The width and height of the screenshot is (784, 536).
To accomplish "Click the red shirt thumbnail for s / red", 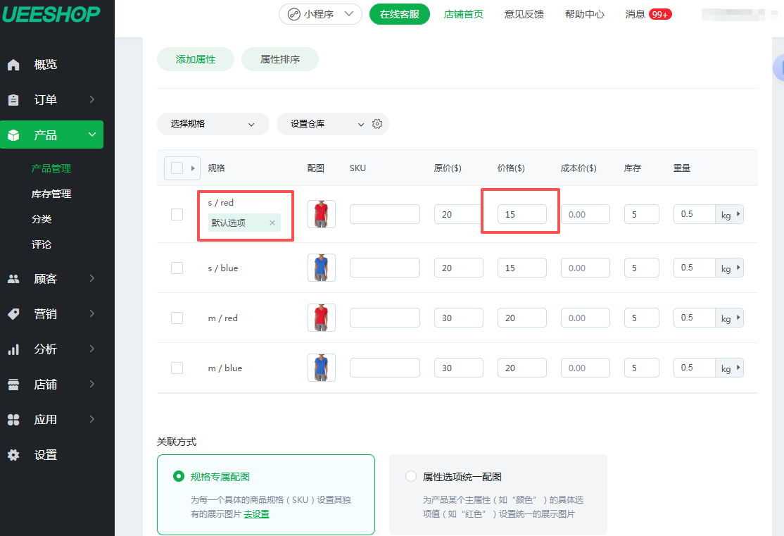I will [x=321, y=214].
